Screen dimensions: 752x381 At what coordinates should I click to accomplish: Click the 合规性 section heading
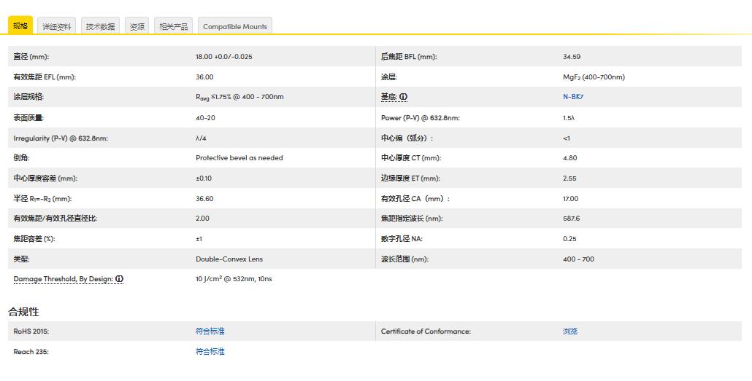(x=23, y=312)
